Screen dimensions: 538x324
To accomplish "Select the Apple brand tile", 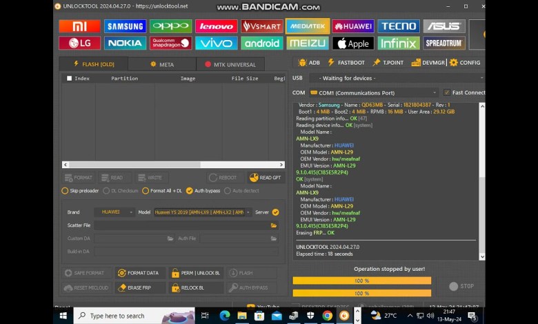I will click(353, 43).
